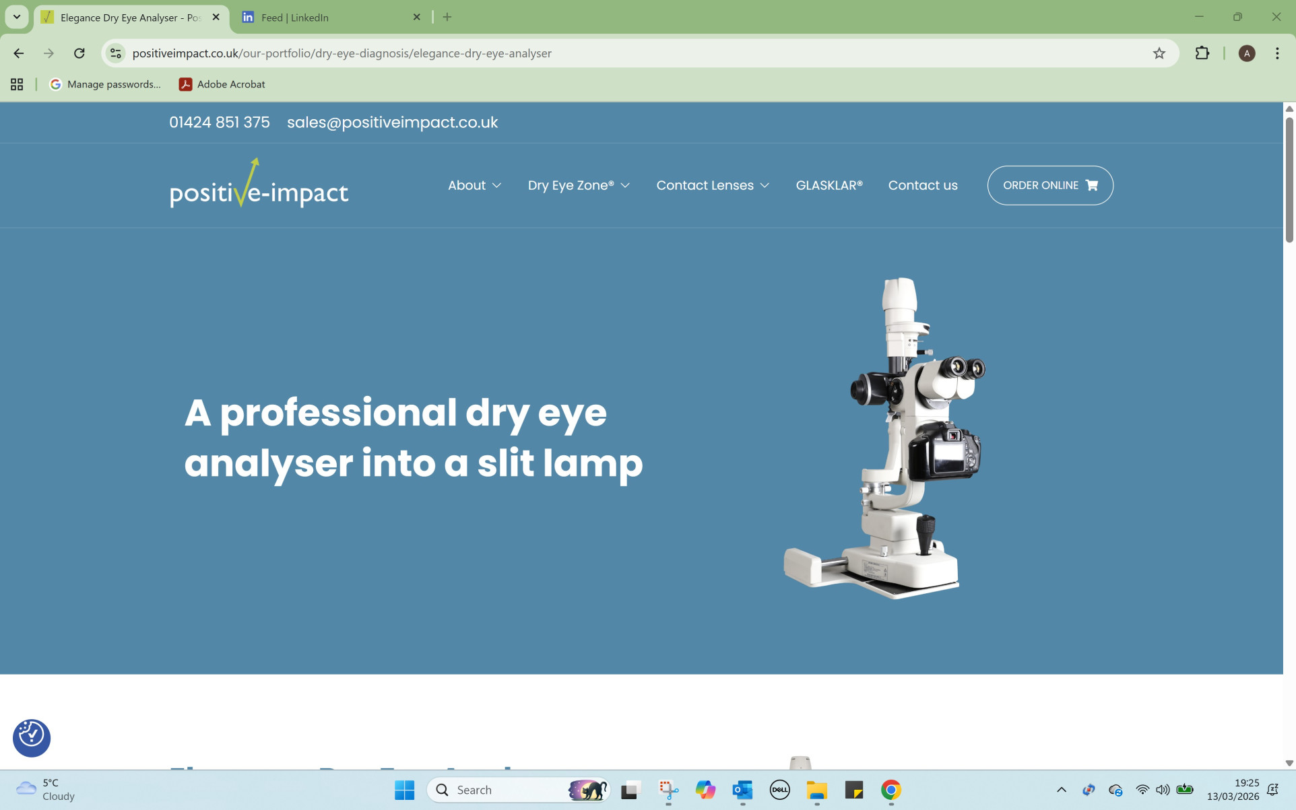Open the volume control in the tray

(1163, 789)
